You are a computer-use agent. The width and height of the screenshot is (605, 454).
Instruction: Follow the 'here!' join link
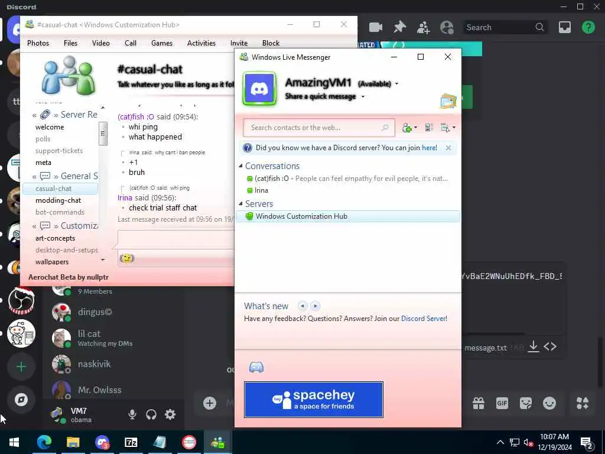tap(430, 148)
